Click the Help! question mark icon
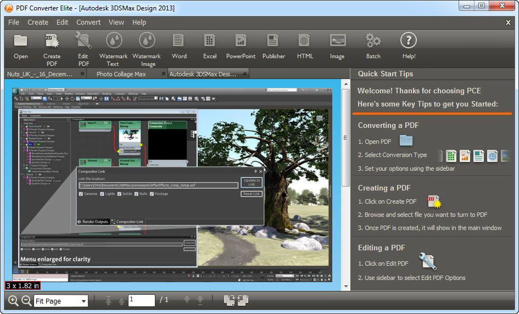Screen dimensions: 519x314 point(409,41)
